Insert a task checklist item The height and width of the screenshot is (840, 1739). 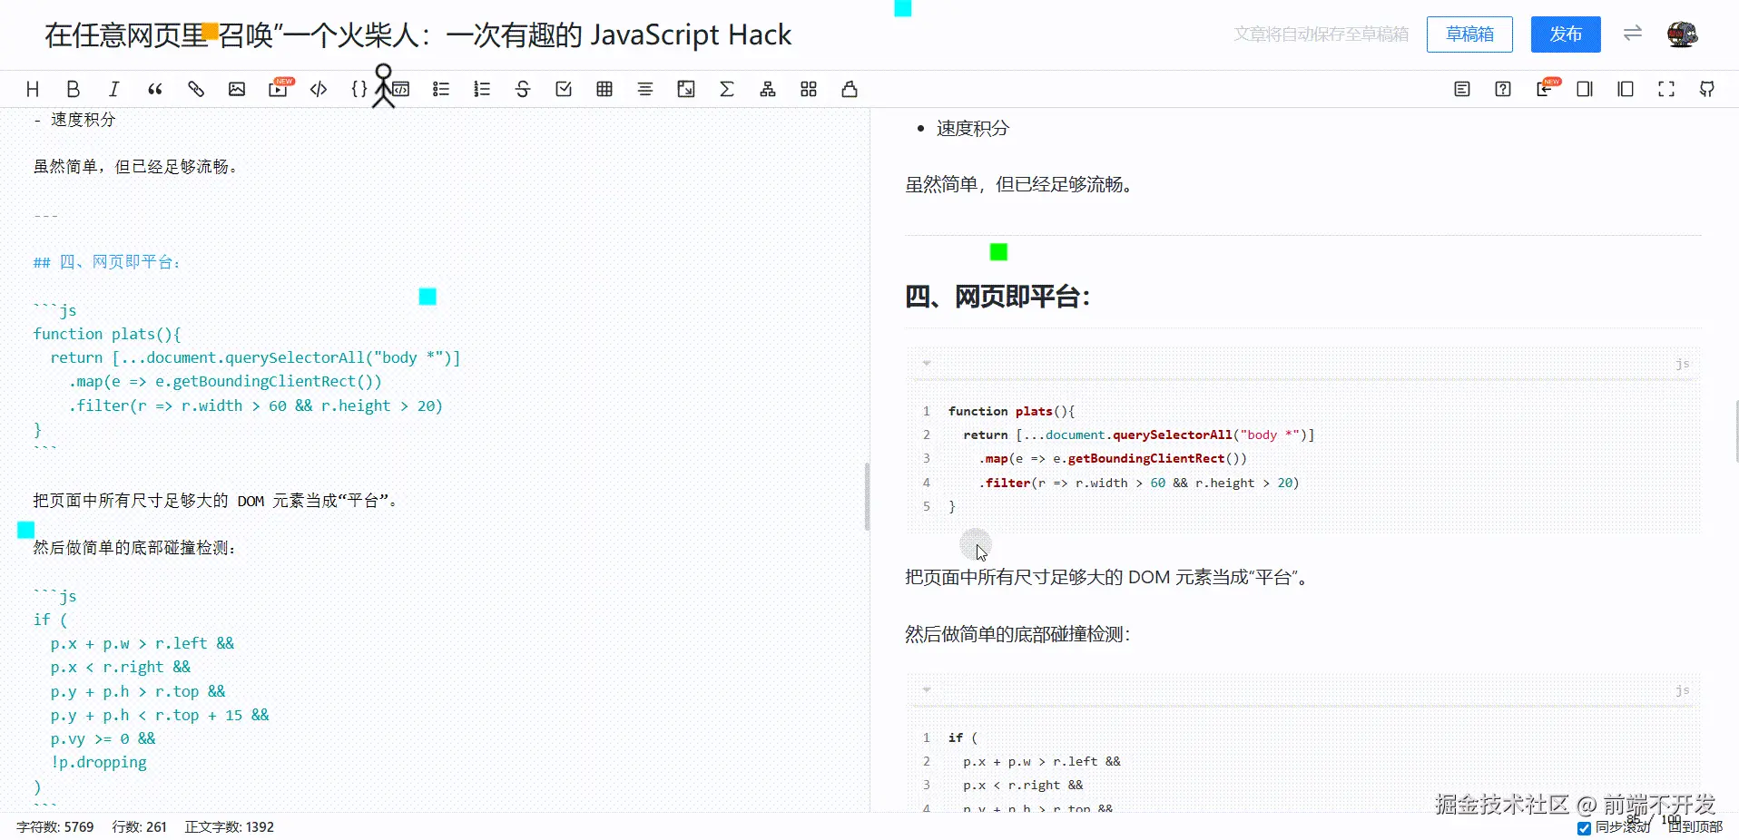[x=564, y=88]
